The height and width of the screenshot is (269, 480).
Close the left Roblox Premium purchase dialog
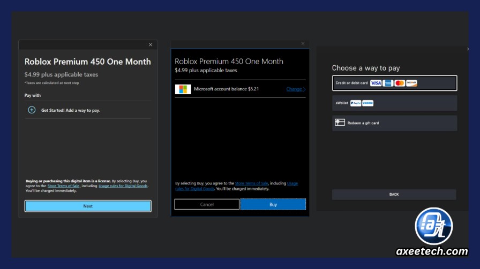(151, 44)
